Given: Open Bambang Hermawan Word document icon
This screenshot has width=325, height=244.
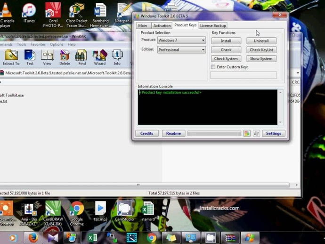Looking at the screenshot, I should [x=100, y=15].
